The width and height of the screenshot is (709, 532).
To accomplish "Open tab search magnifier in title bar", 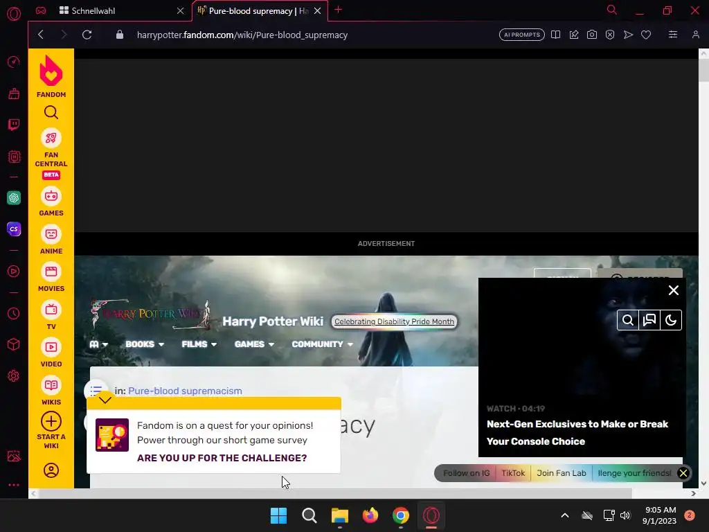I will [611, 10].
